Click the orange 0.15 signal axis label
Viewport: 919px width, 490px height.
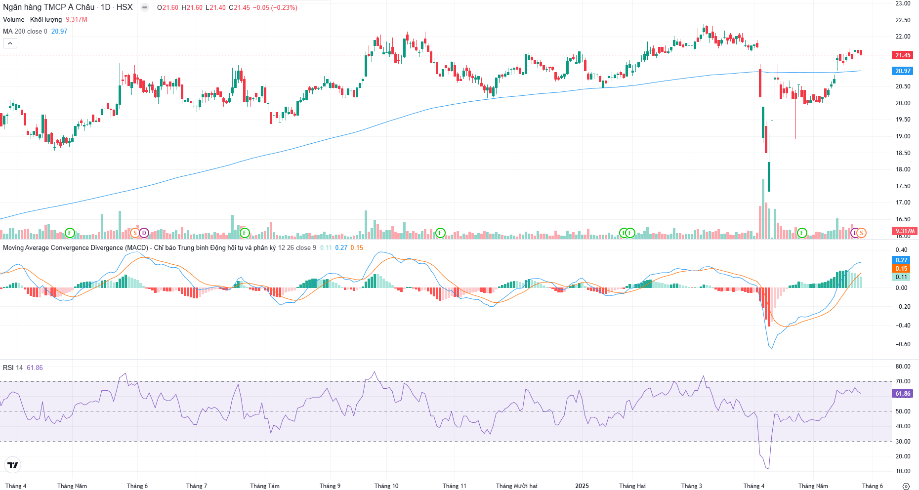point(901,269)
